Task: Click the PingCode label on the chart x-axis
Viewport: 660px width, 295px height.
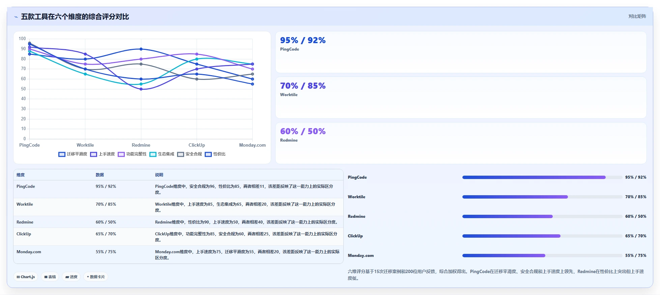Action: click(29, 145)
